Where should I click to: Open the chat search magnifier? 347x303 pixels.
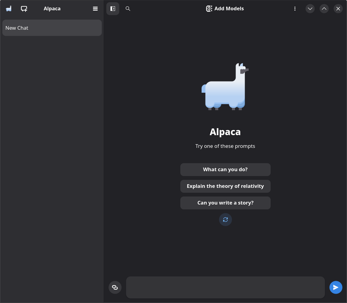tap(128, 8)
